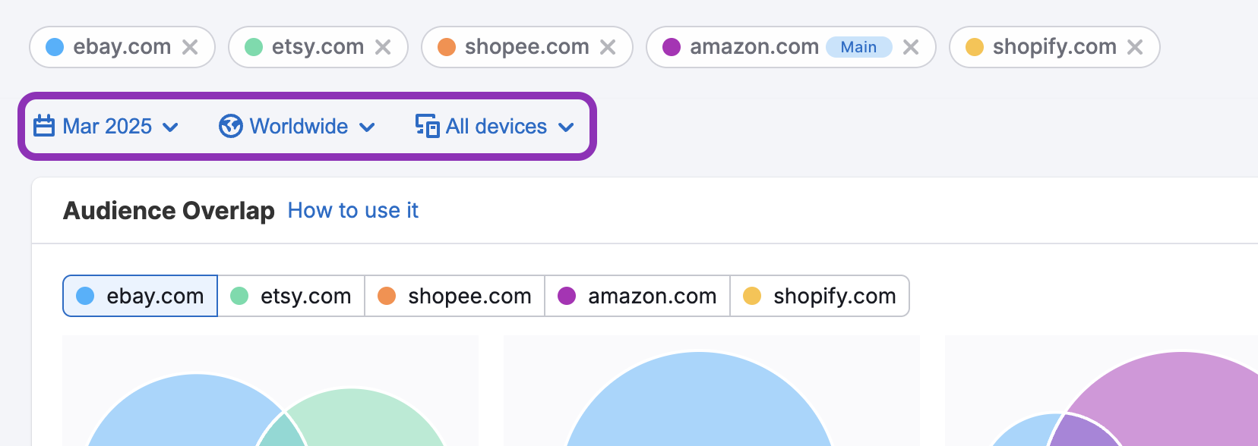Click the Main badge on amazon.com

858,47
